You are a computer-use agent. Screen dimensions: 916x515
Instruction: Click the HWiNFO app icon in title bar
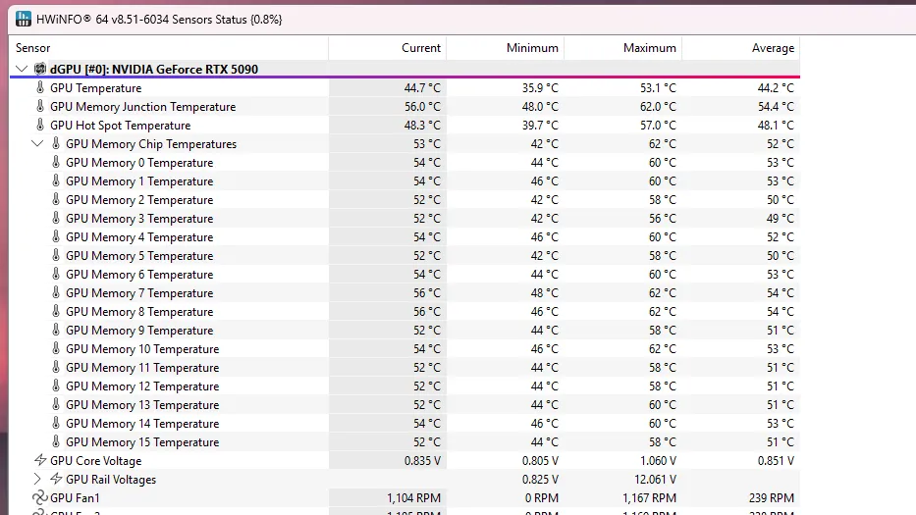(24, 19)
